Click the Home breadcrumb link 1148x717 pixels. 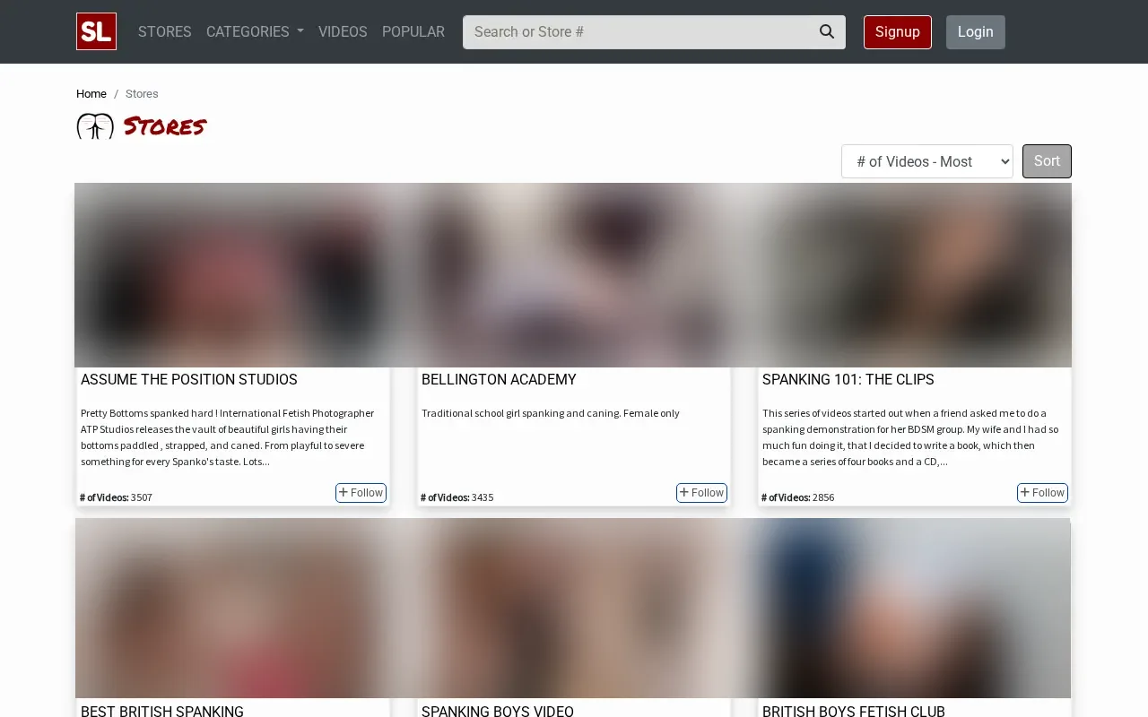point(91,93)
